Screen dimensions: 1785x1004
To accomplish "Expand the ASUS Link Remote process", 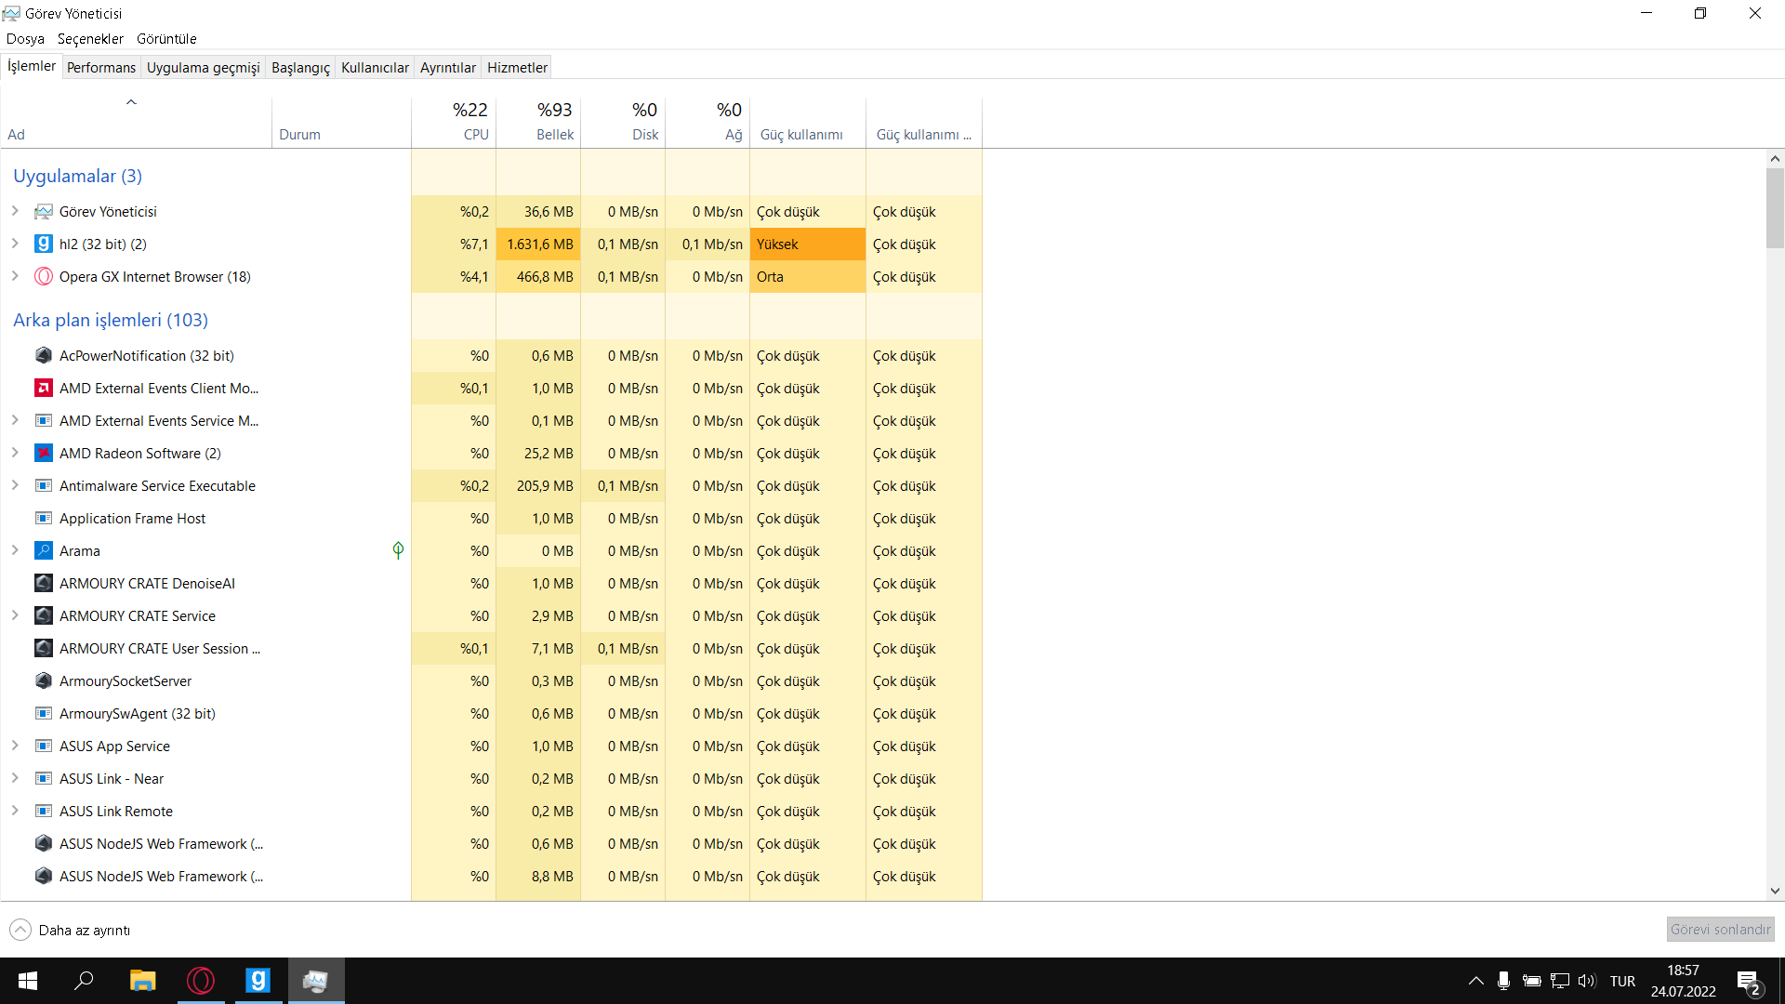I will tap(15, 811).
